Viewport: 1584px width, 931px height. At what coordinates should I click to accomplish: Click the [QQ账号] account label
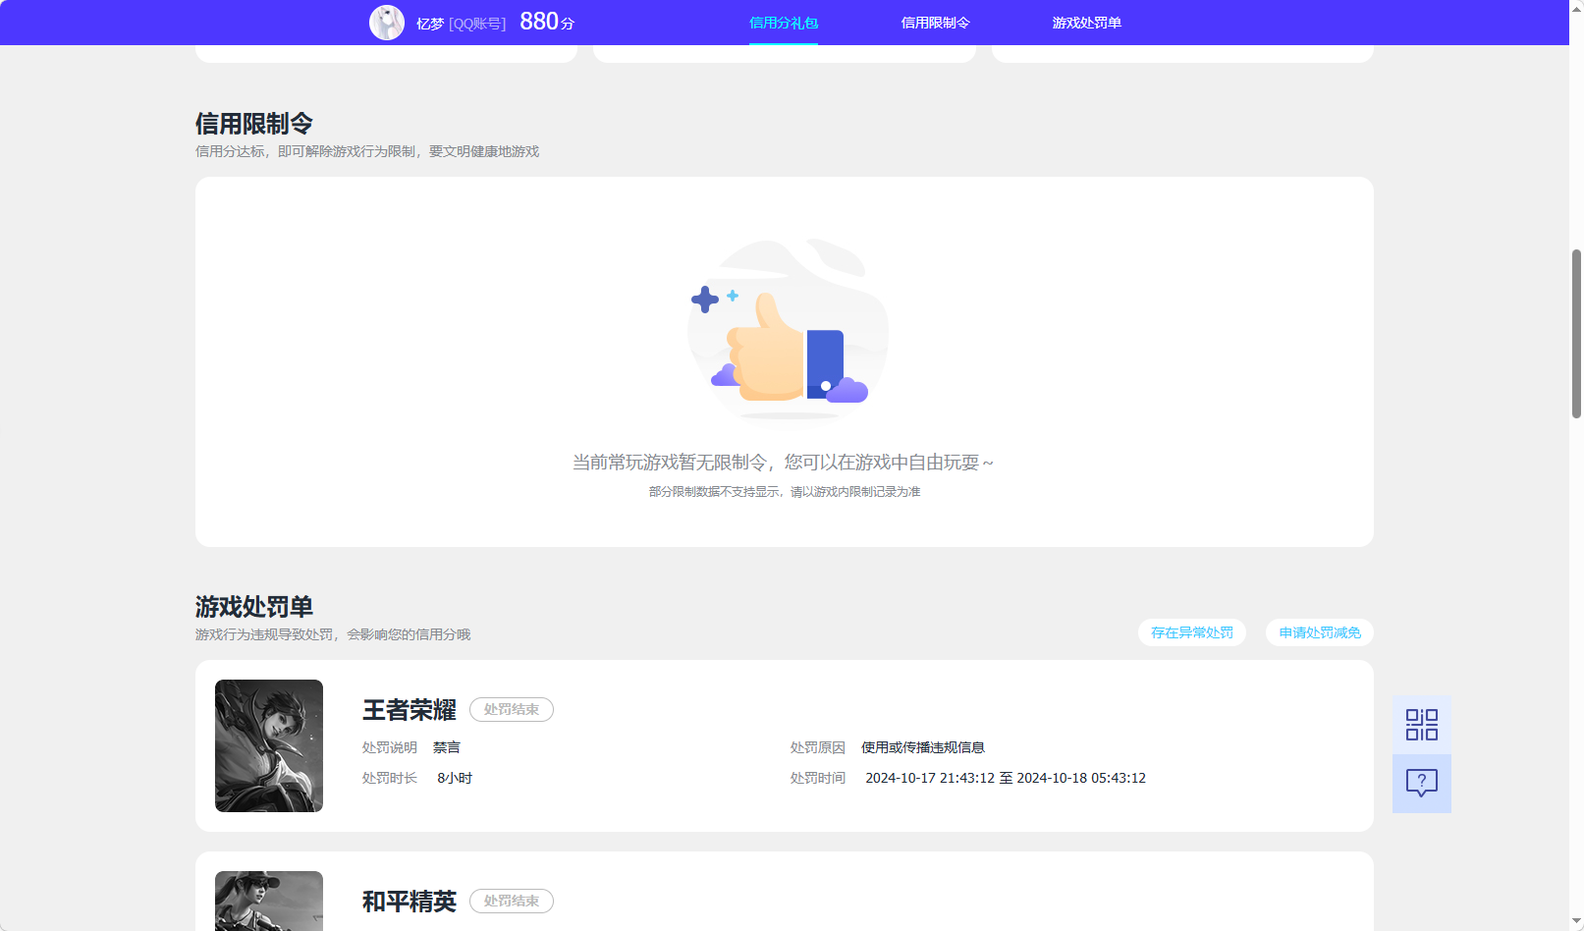pyautogui.click(x=478, y=23)
